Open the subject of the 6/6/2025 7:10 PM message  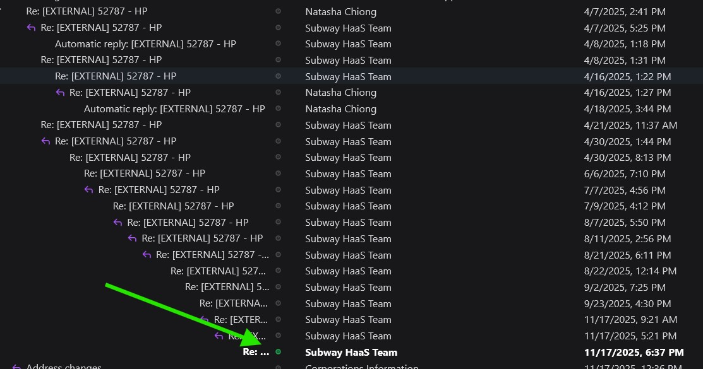point(145,173)
